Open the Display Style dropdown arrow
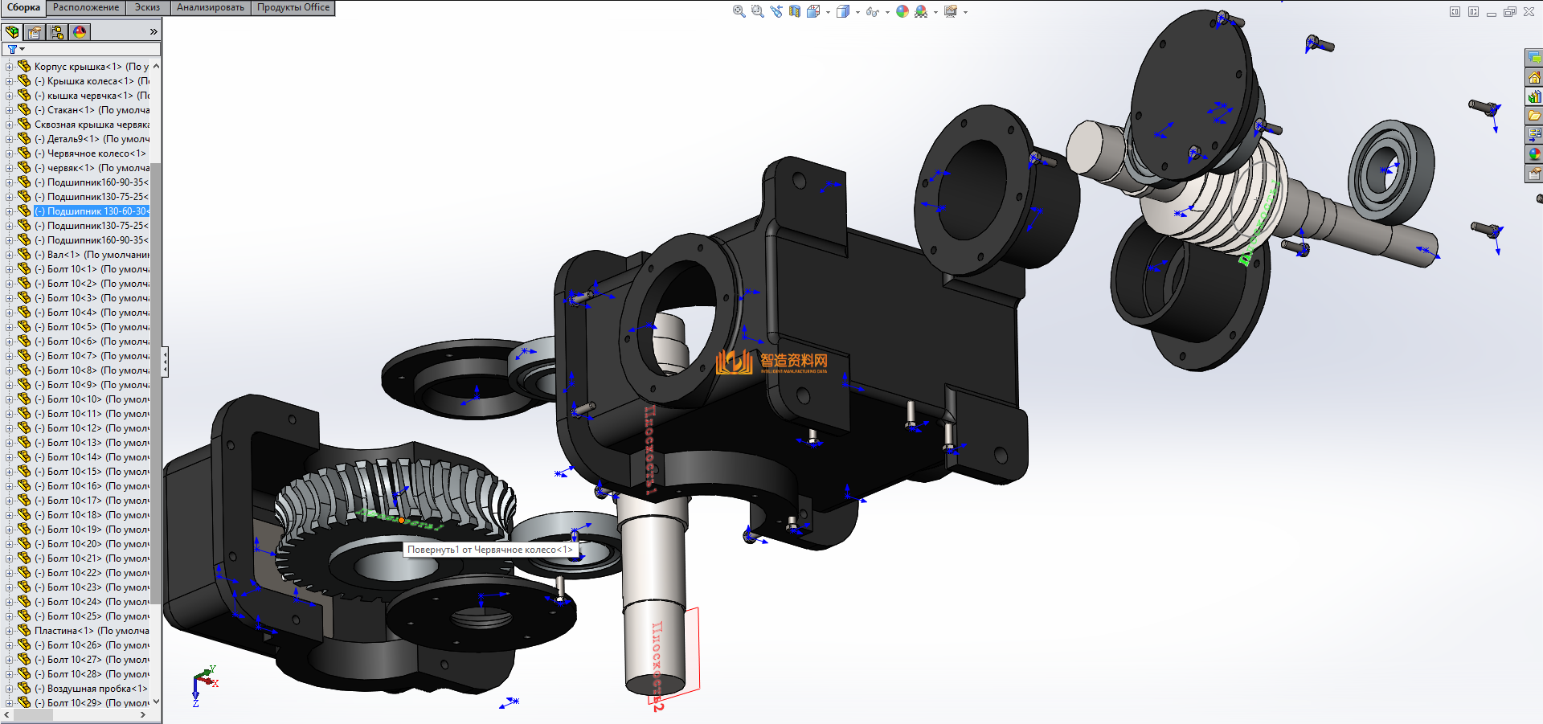This screenshot has height=724, width=1543. coord(857,12)
